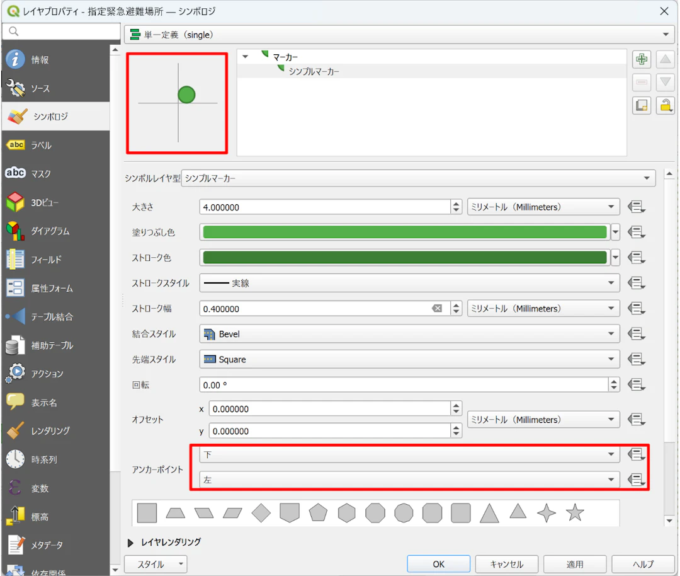Click the green plus add symbol layer icon
680x576 pixels.
point(642,59)
